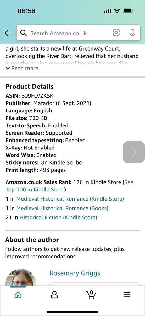Go to Home tab icon

point(18,295)
